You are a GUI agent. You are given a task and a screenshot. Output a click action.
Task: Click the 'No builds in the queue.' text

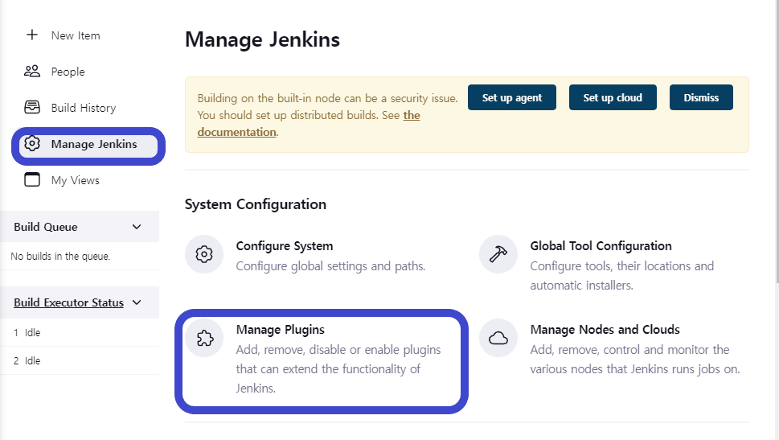point(60,256)
